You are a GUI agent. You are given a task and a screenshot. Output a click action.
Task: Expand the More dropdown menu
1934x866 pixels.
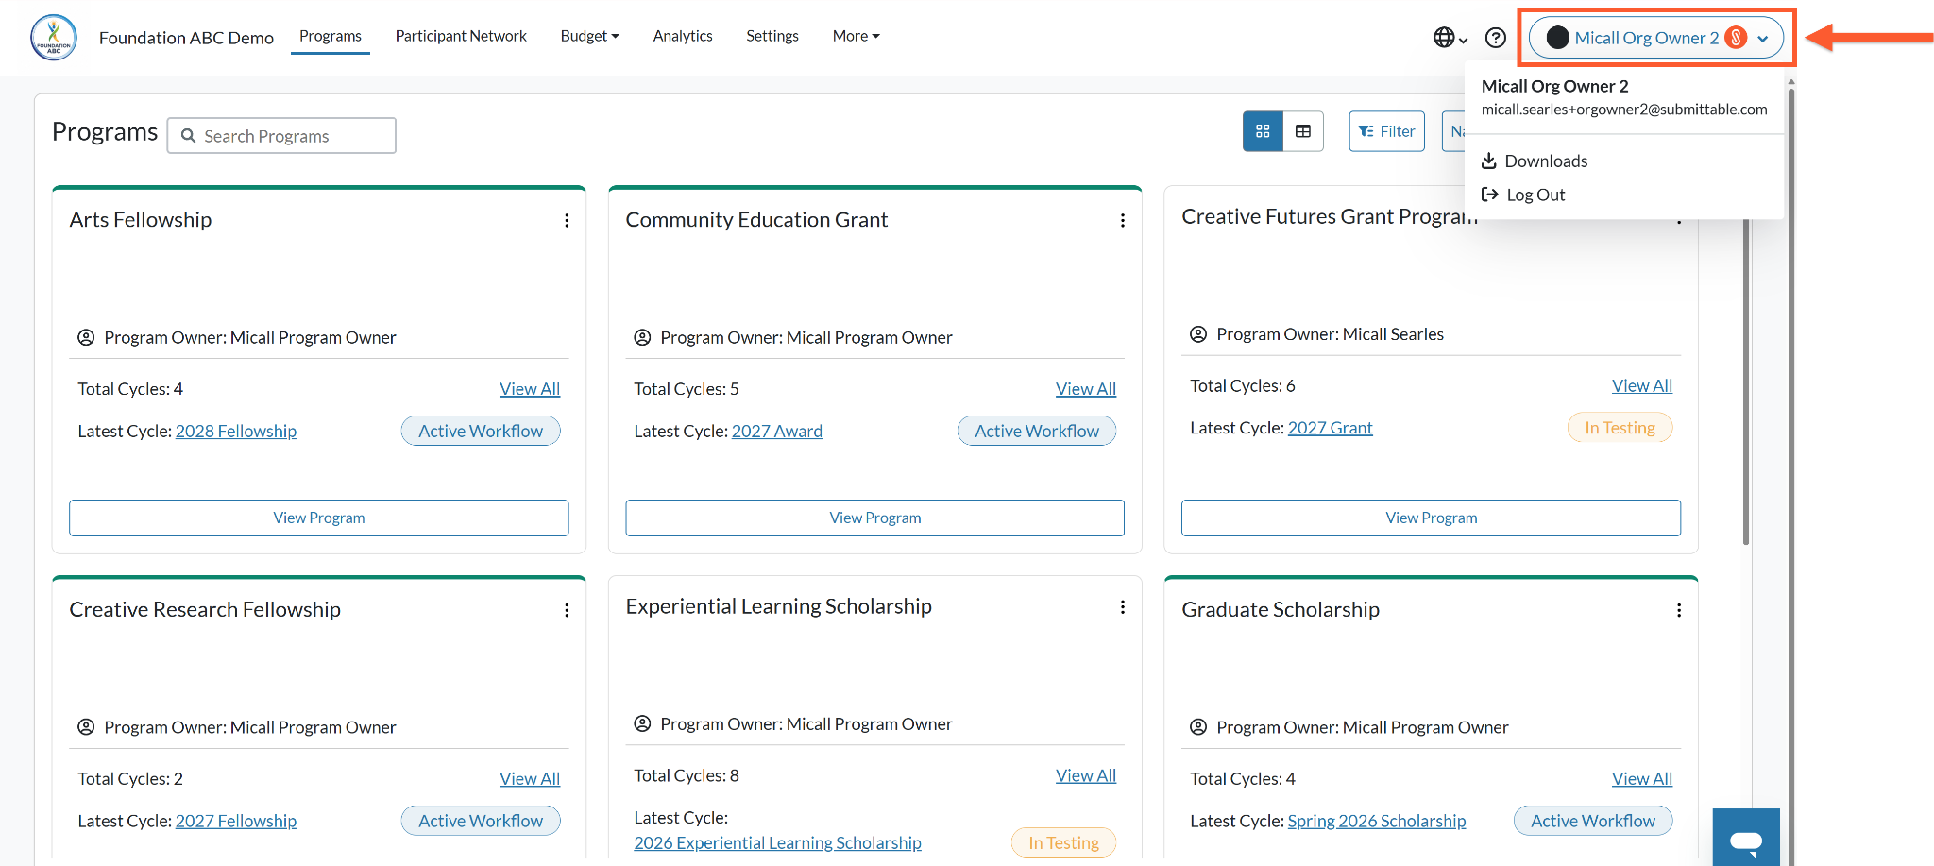[x=857, y=36]
